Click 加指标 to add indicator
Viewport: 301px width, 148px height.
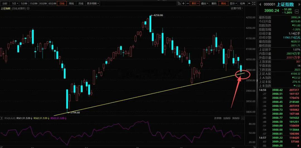coord(227,118)
